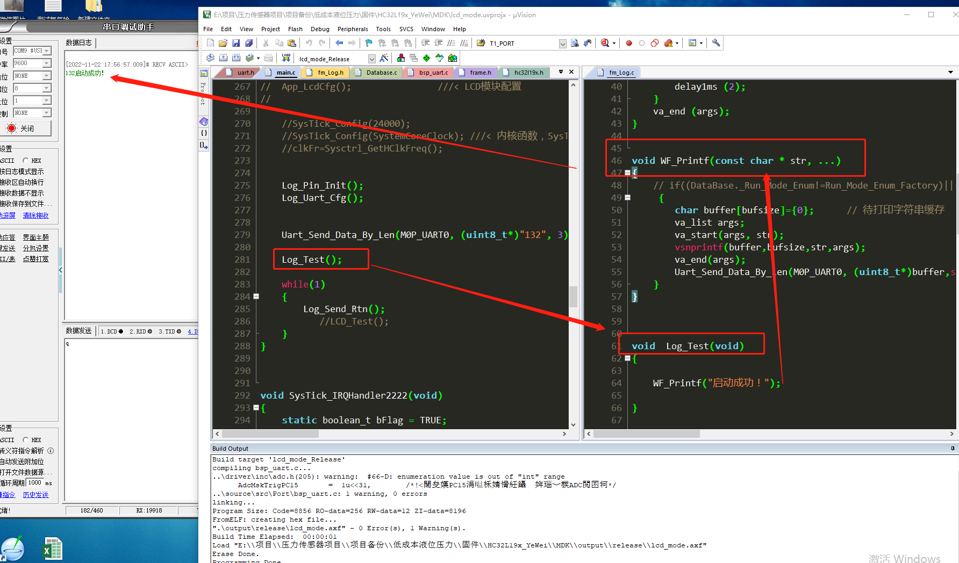Click the Save file icon in toolbar
Screen dimensions: 959x563
pos(236,43)
